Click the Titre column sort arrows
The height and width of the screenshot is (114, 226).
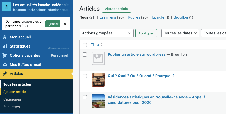tap(102, 45)
